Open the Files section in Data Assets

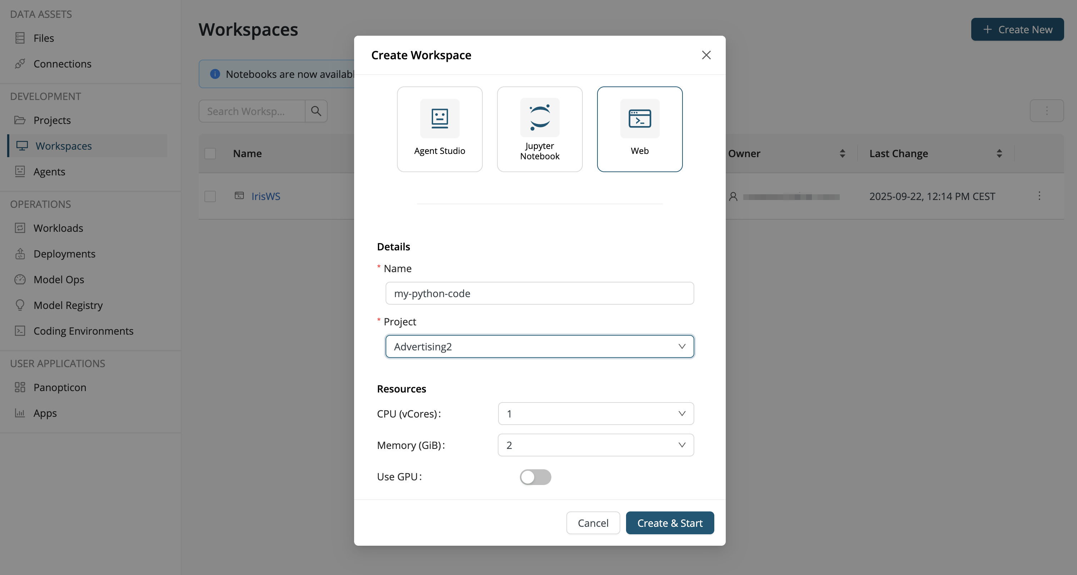point(44,37)
